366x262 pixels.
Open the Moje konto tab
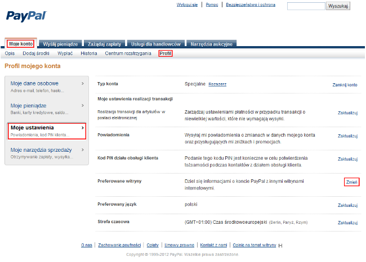20,44
